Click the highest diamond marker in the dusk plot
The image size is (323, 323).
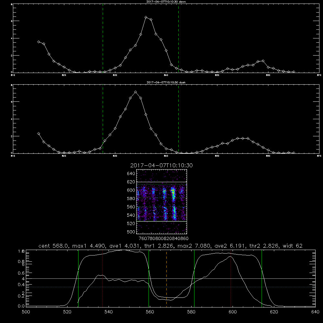[135, 92]
